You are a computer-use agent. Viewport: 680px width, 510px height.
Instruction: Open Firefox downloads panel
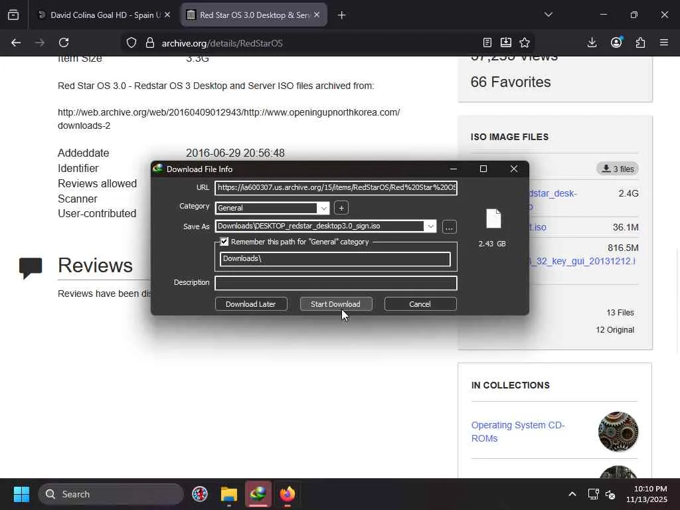(x=592, y=42)
